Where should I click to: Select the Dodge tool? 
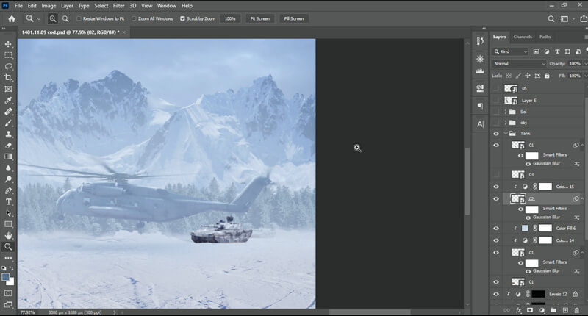click(8, 179)
